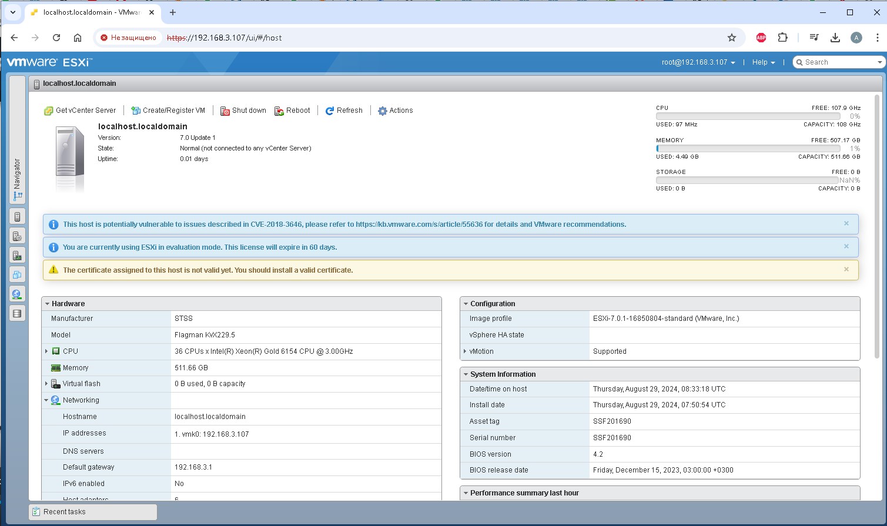Click the VMware ESXi logo
The width and height of the screenshot is (887, 526).
(49, 62)
